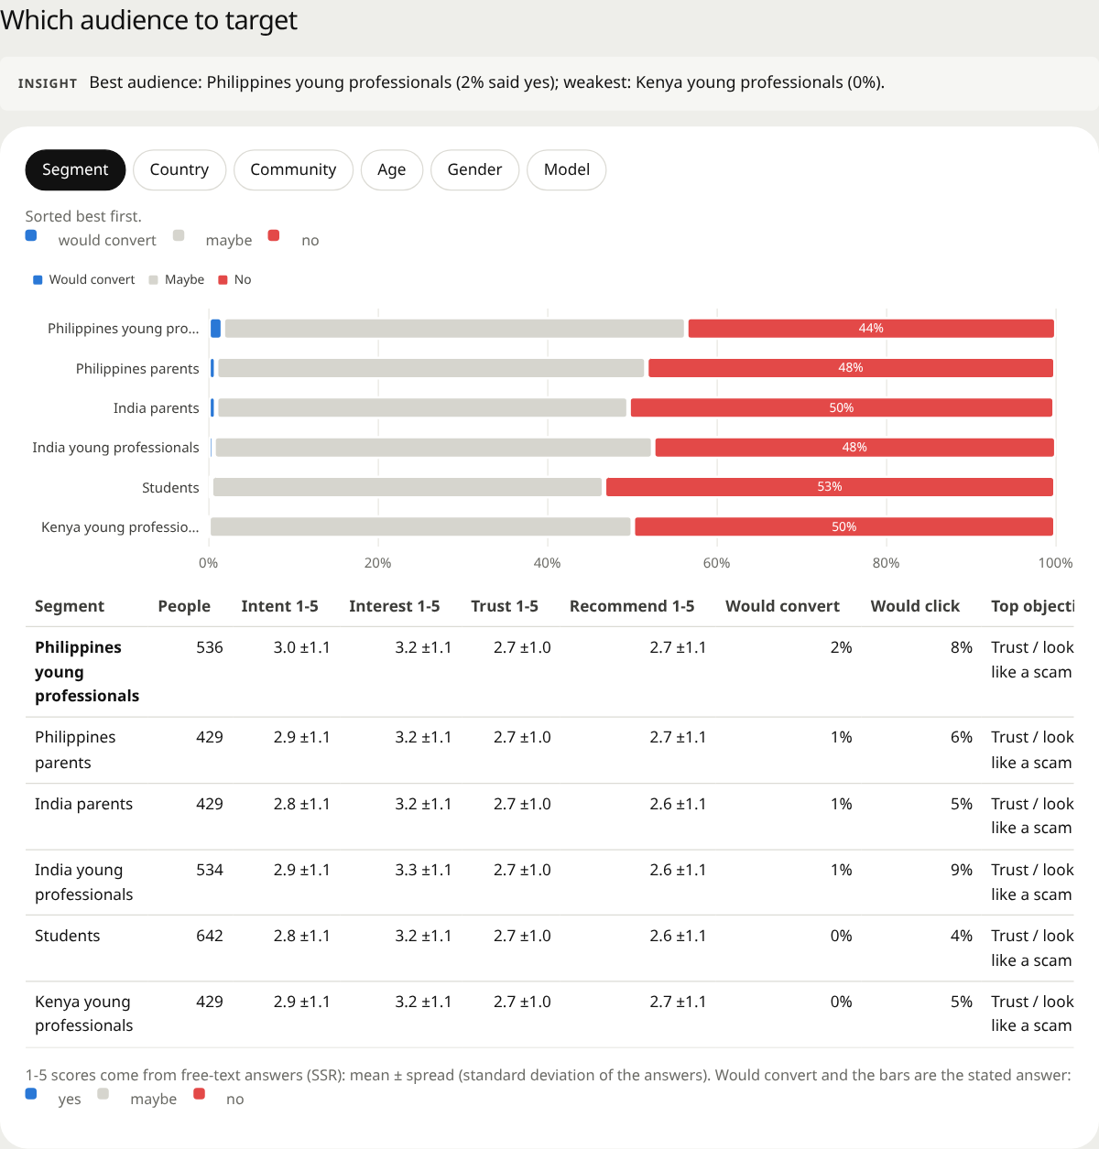
Task: Click the 'Philippines young pro...' chart axis label
Action: pos(123,329)
